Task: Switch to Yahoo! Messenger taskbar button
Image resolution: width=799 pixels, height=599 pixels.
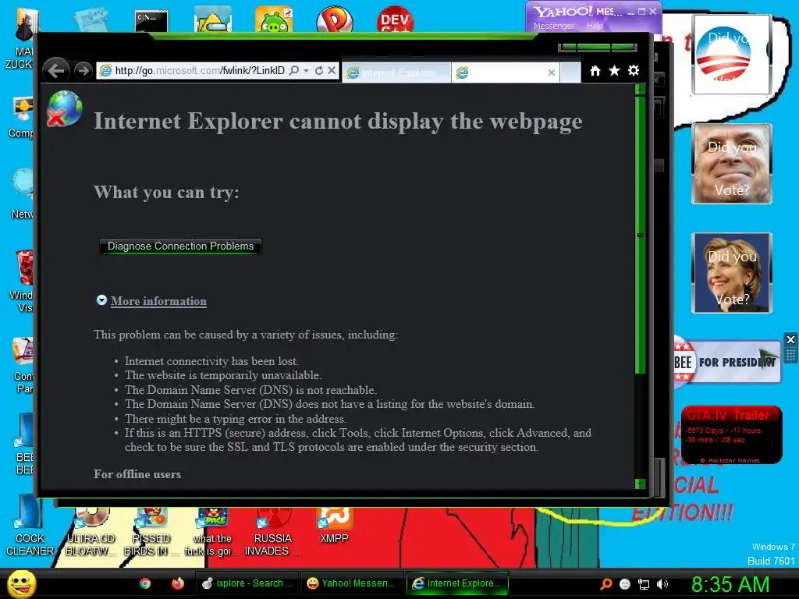Action: 352,583
